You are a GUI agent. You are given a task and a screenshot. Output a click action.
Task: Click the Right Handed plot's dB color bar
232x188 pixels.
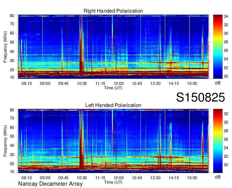(x=218, y=47)
